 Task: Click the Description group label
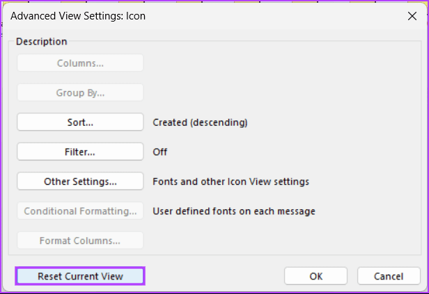(41, 42)
